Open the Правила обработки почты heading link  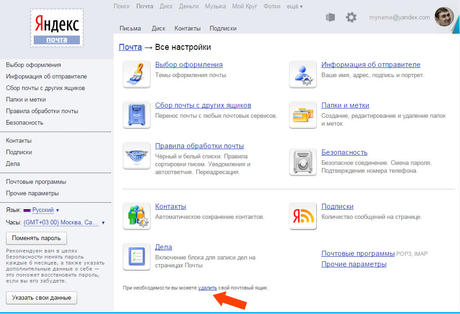tap(200, 146)
